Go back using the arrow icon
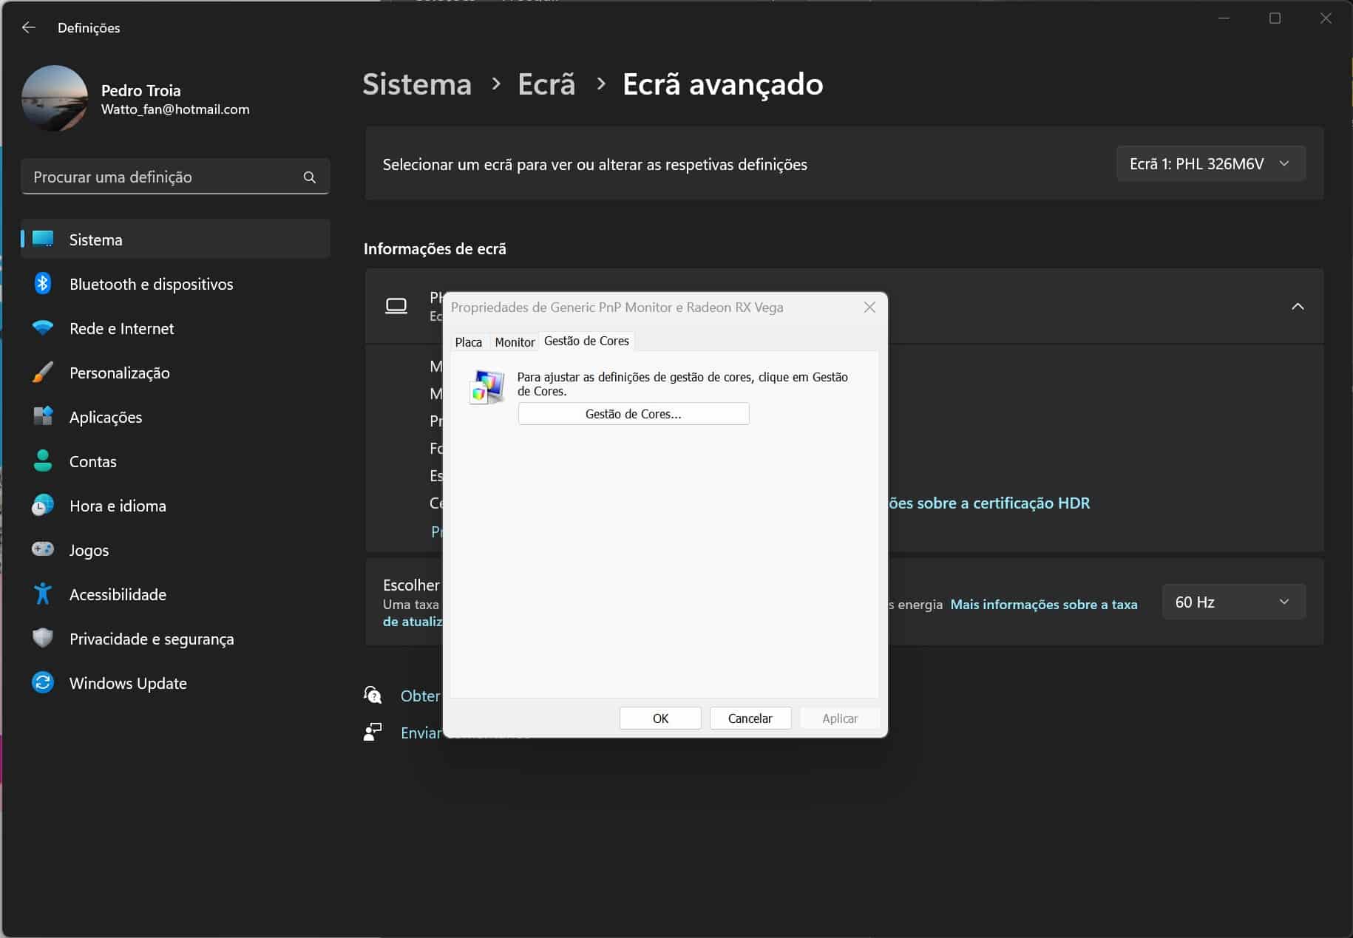Image resolution: width=1353 pixels, height=938 pixels. (x=29, y=27)
